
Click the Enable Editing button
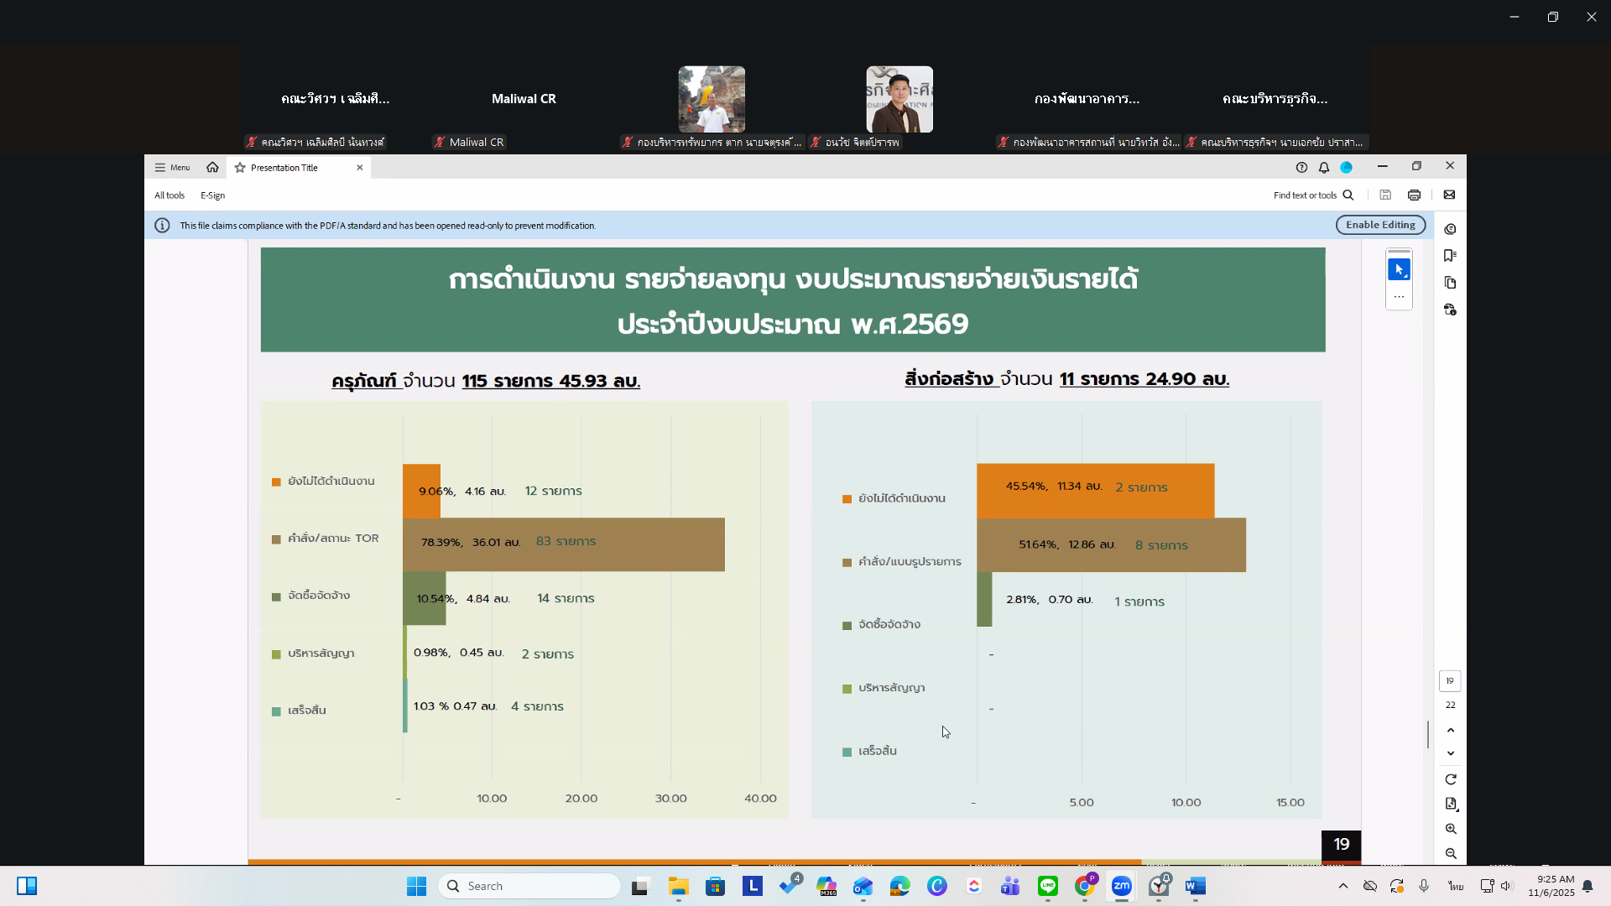coord(1380,225)
